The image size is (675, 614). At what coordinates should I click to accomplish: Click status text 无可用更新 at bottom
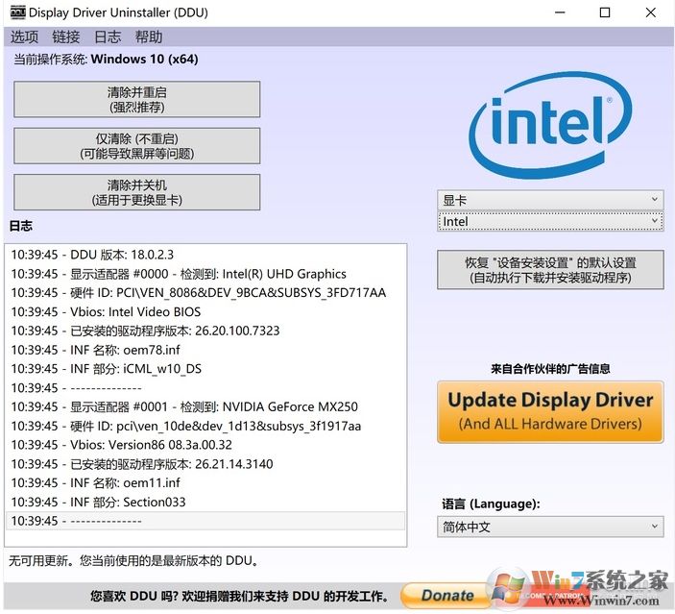133,560
